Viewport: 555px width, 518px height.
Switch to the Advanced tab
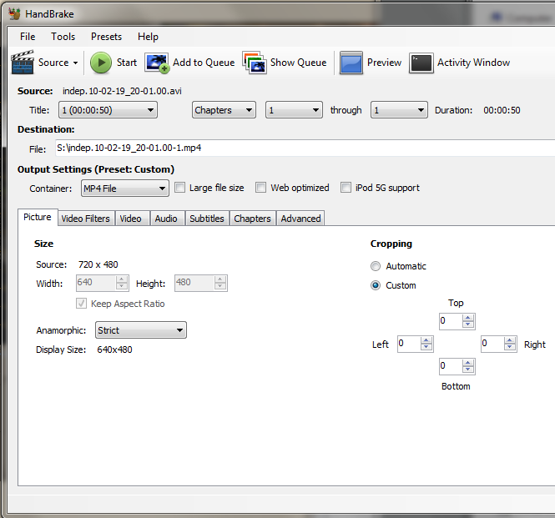click(300, 219)
